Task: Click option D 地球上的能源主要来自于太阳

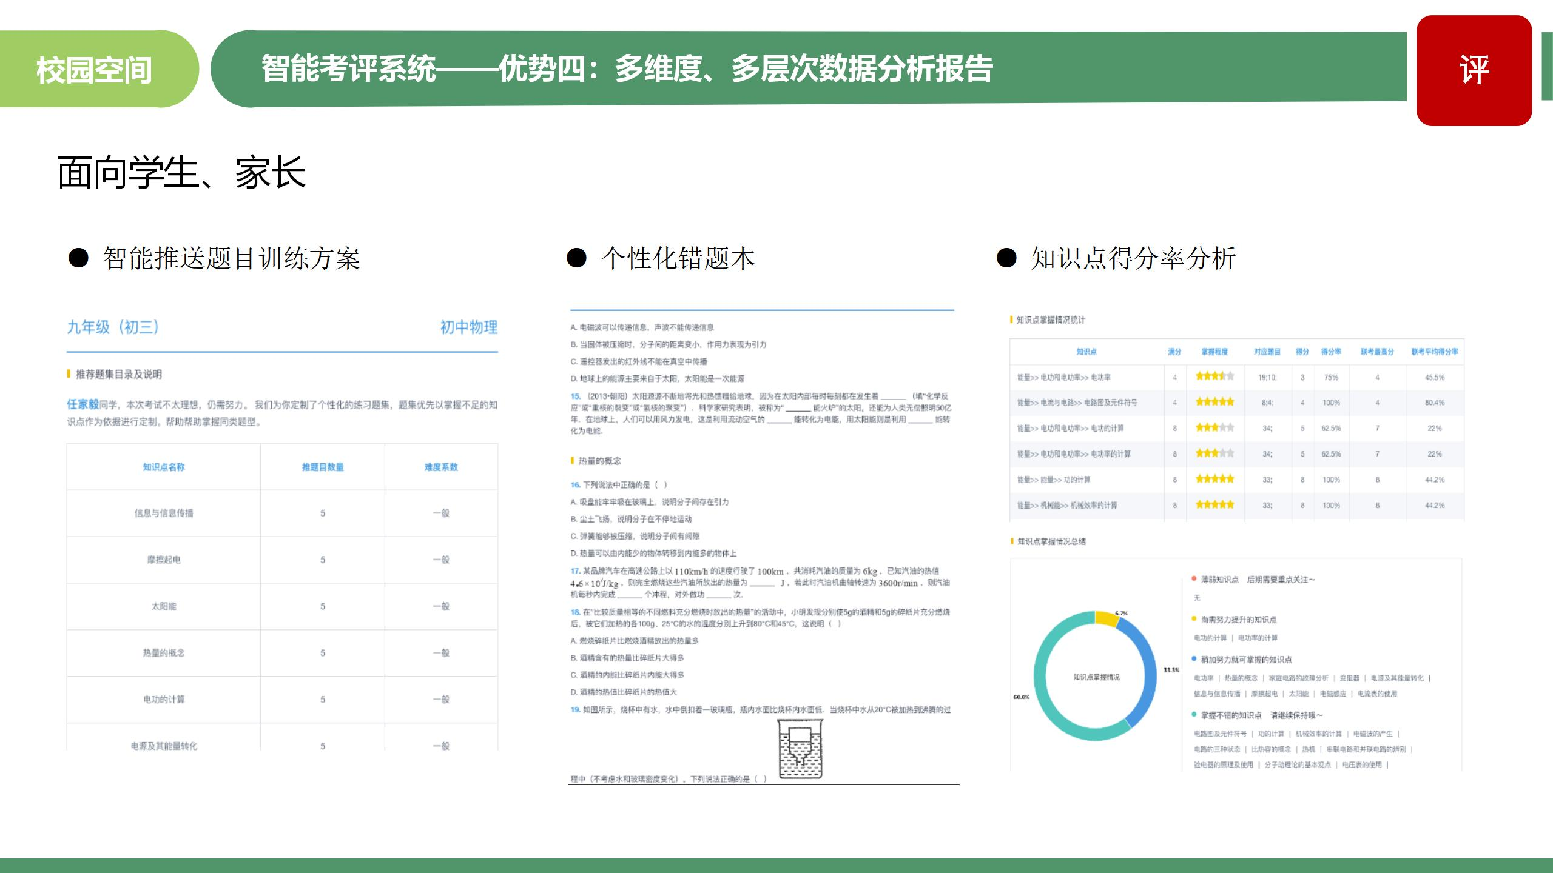Action: tap(657, 378)
